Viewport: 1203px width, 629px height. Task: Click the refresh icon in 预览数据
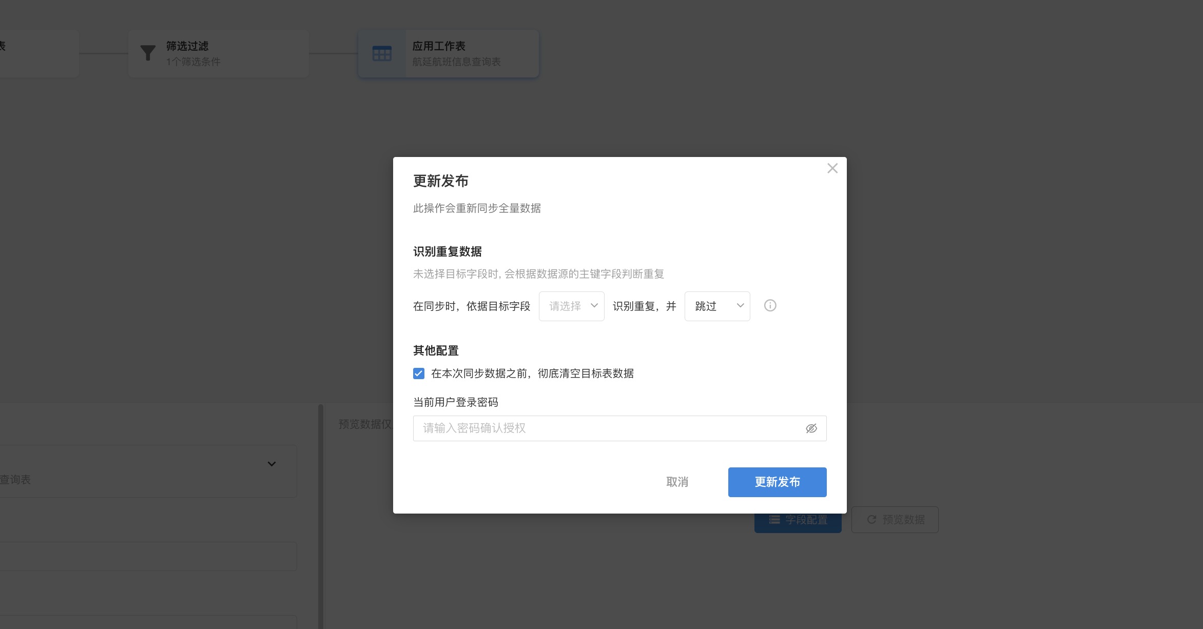[x=871, y=520]
